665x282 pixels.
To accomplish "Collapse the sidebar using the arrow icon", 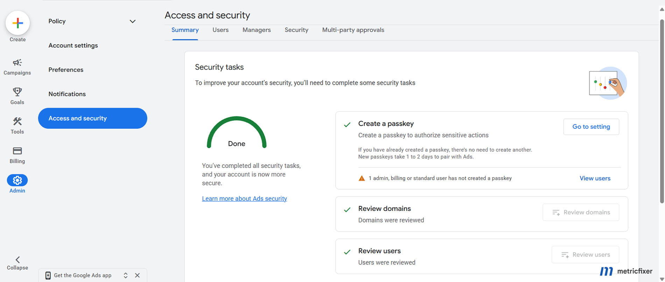I will pyautogui.click(x=17, y=260).
